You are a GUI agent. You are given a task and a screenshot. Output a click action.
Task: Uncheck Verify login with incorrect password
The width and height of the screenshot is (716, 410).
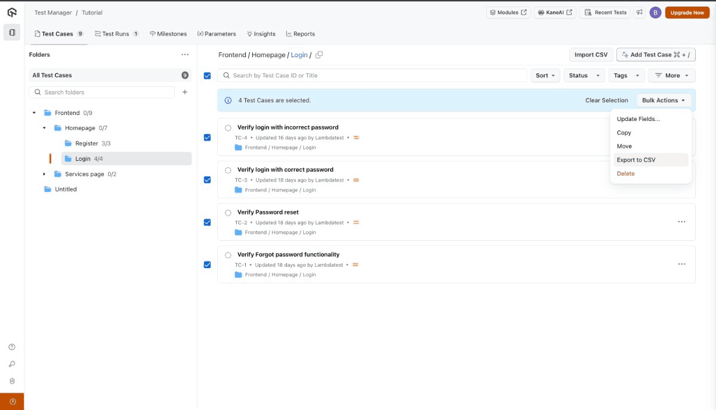(x=207, y=137)
